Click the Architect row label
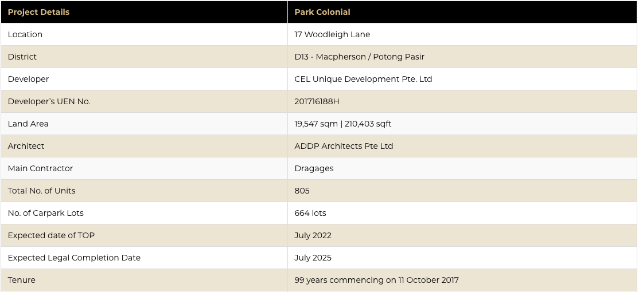Image resolution: width=639 pixels, height=292 pixels. coord(26,146)
